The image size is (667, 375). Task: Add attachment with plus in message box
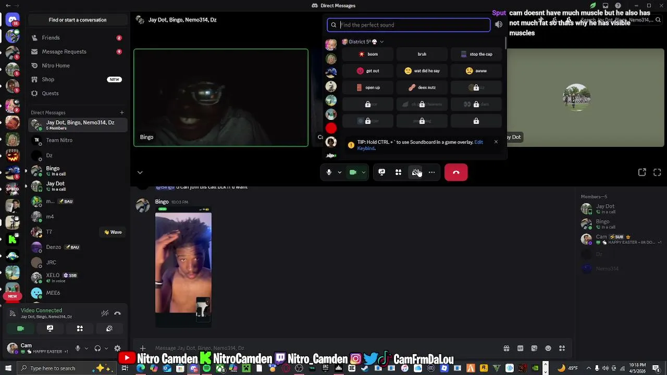point(143,348)
